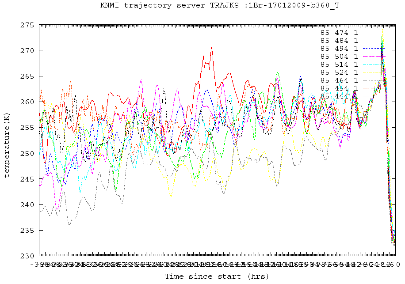
Task: Click legend entry '85 474 1'
Action: click(340, 33)
